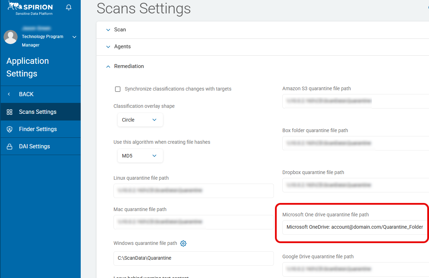Expand the user profile chevron

[74, 37]
